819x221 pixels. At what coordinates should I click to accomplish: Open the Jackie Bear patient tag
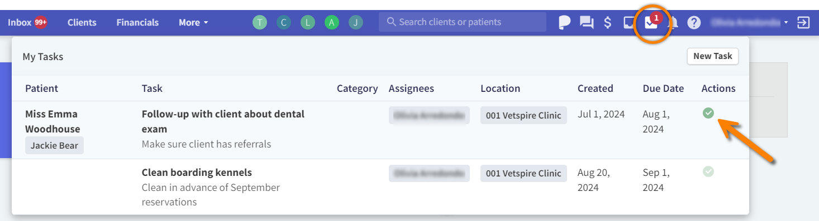tap(54, 146)
